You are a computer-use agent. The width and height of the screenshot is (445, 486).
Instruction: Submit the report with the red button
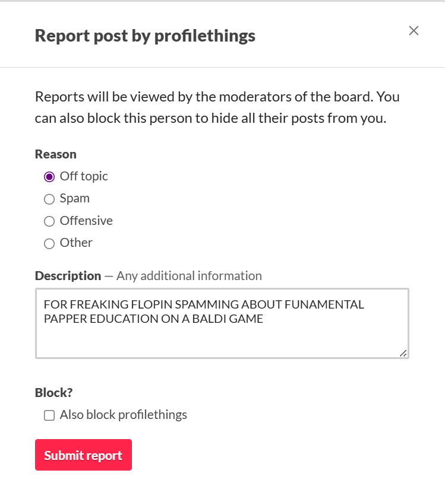(83, 455)
